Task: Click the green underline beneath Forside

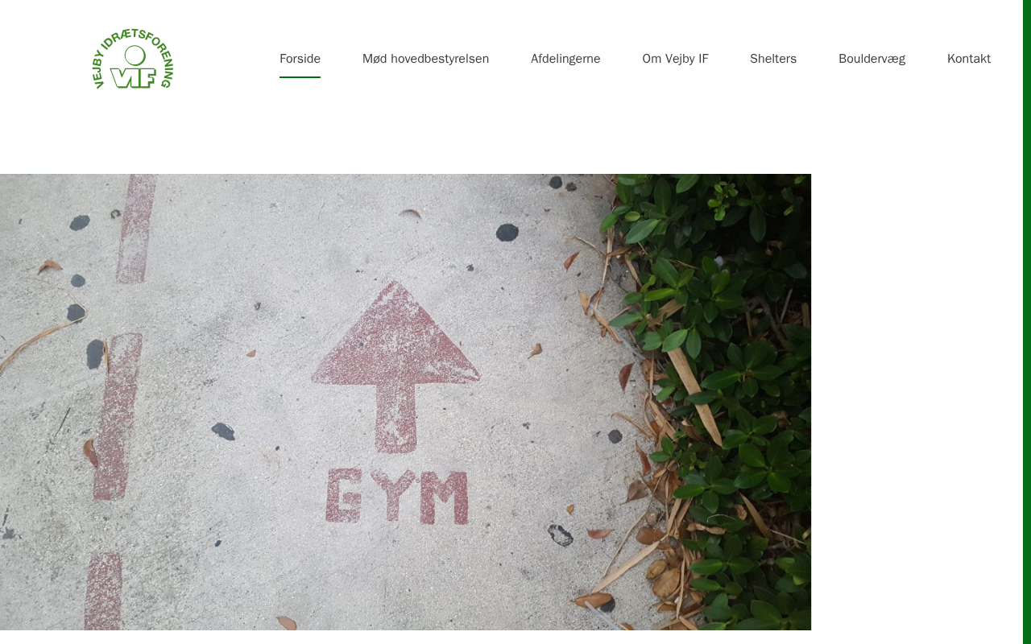Action: [x=300, y=77]
